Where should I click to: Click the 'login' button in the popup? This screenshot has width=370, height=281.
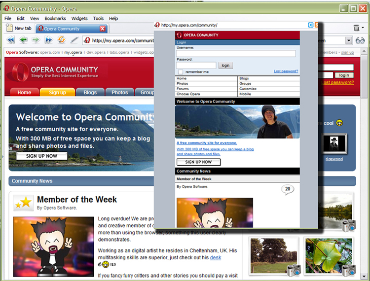tap(225, 65)
